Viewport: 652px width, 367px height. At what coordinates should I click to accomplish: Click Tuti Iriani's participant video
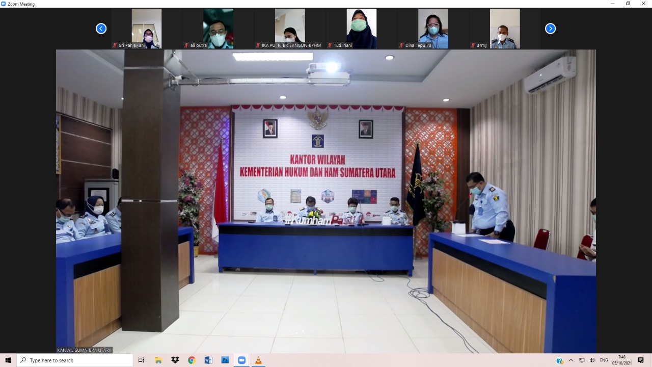tap(362, 29)
